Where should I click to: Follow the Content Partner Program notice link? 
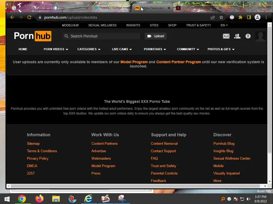pyautogui.click(x=178, y=62)
